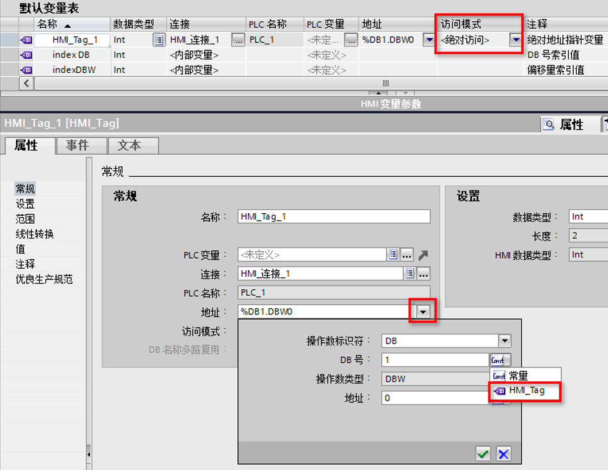Click the 连接 list icon in properties panel
The height and width of the screenshot is (470, 608).
click(410, 273)
